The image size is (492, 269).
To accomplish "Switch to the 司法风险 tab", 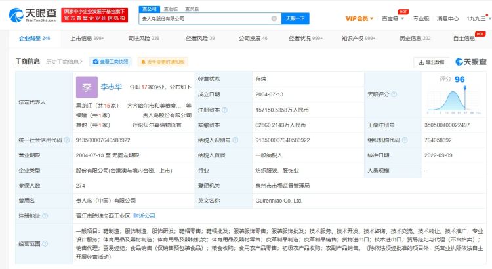I will tap(144, 39).
